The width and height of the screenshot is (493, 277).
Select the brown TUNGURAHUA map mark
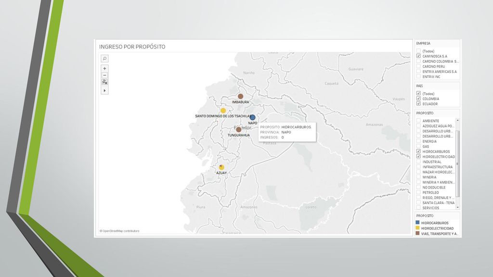[239, 129]
